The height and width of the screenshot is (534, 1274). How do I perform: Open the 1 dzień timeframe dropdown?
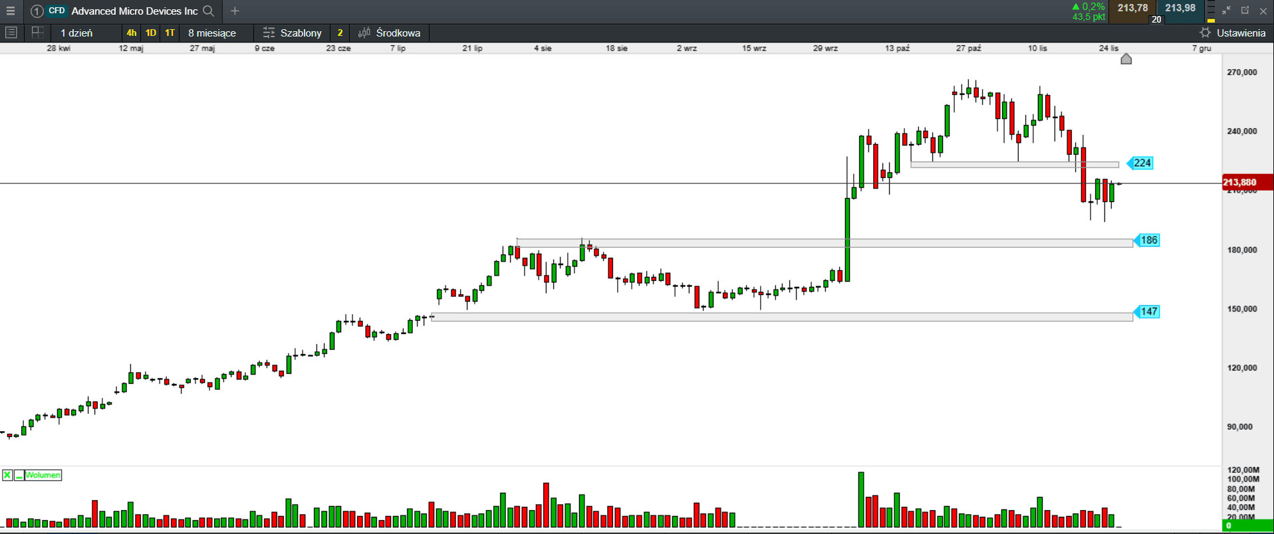(76, 33)
